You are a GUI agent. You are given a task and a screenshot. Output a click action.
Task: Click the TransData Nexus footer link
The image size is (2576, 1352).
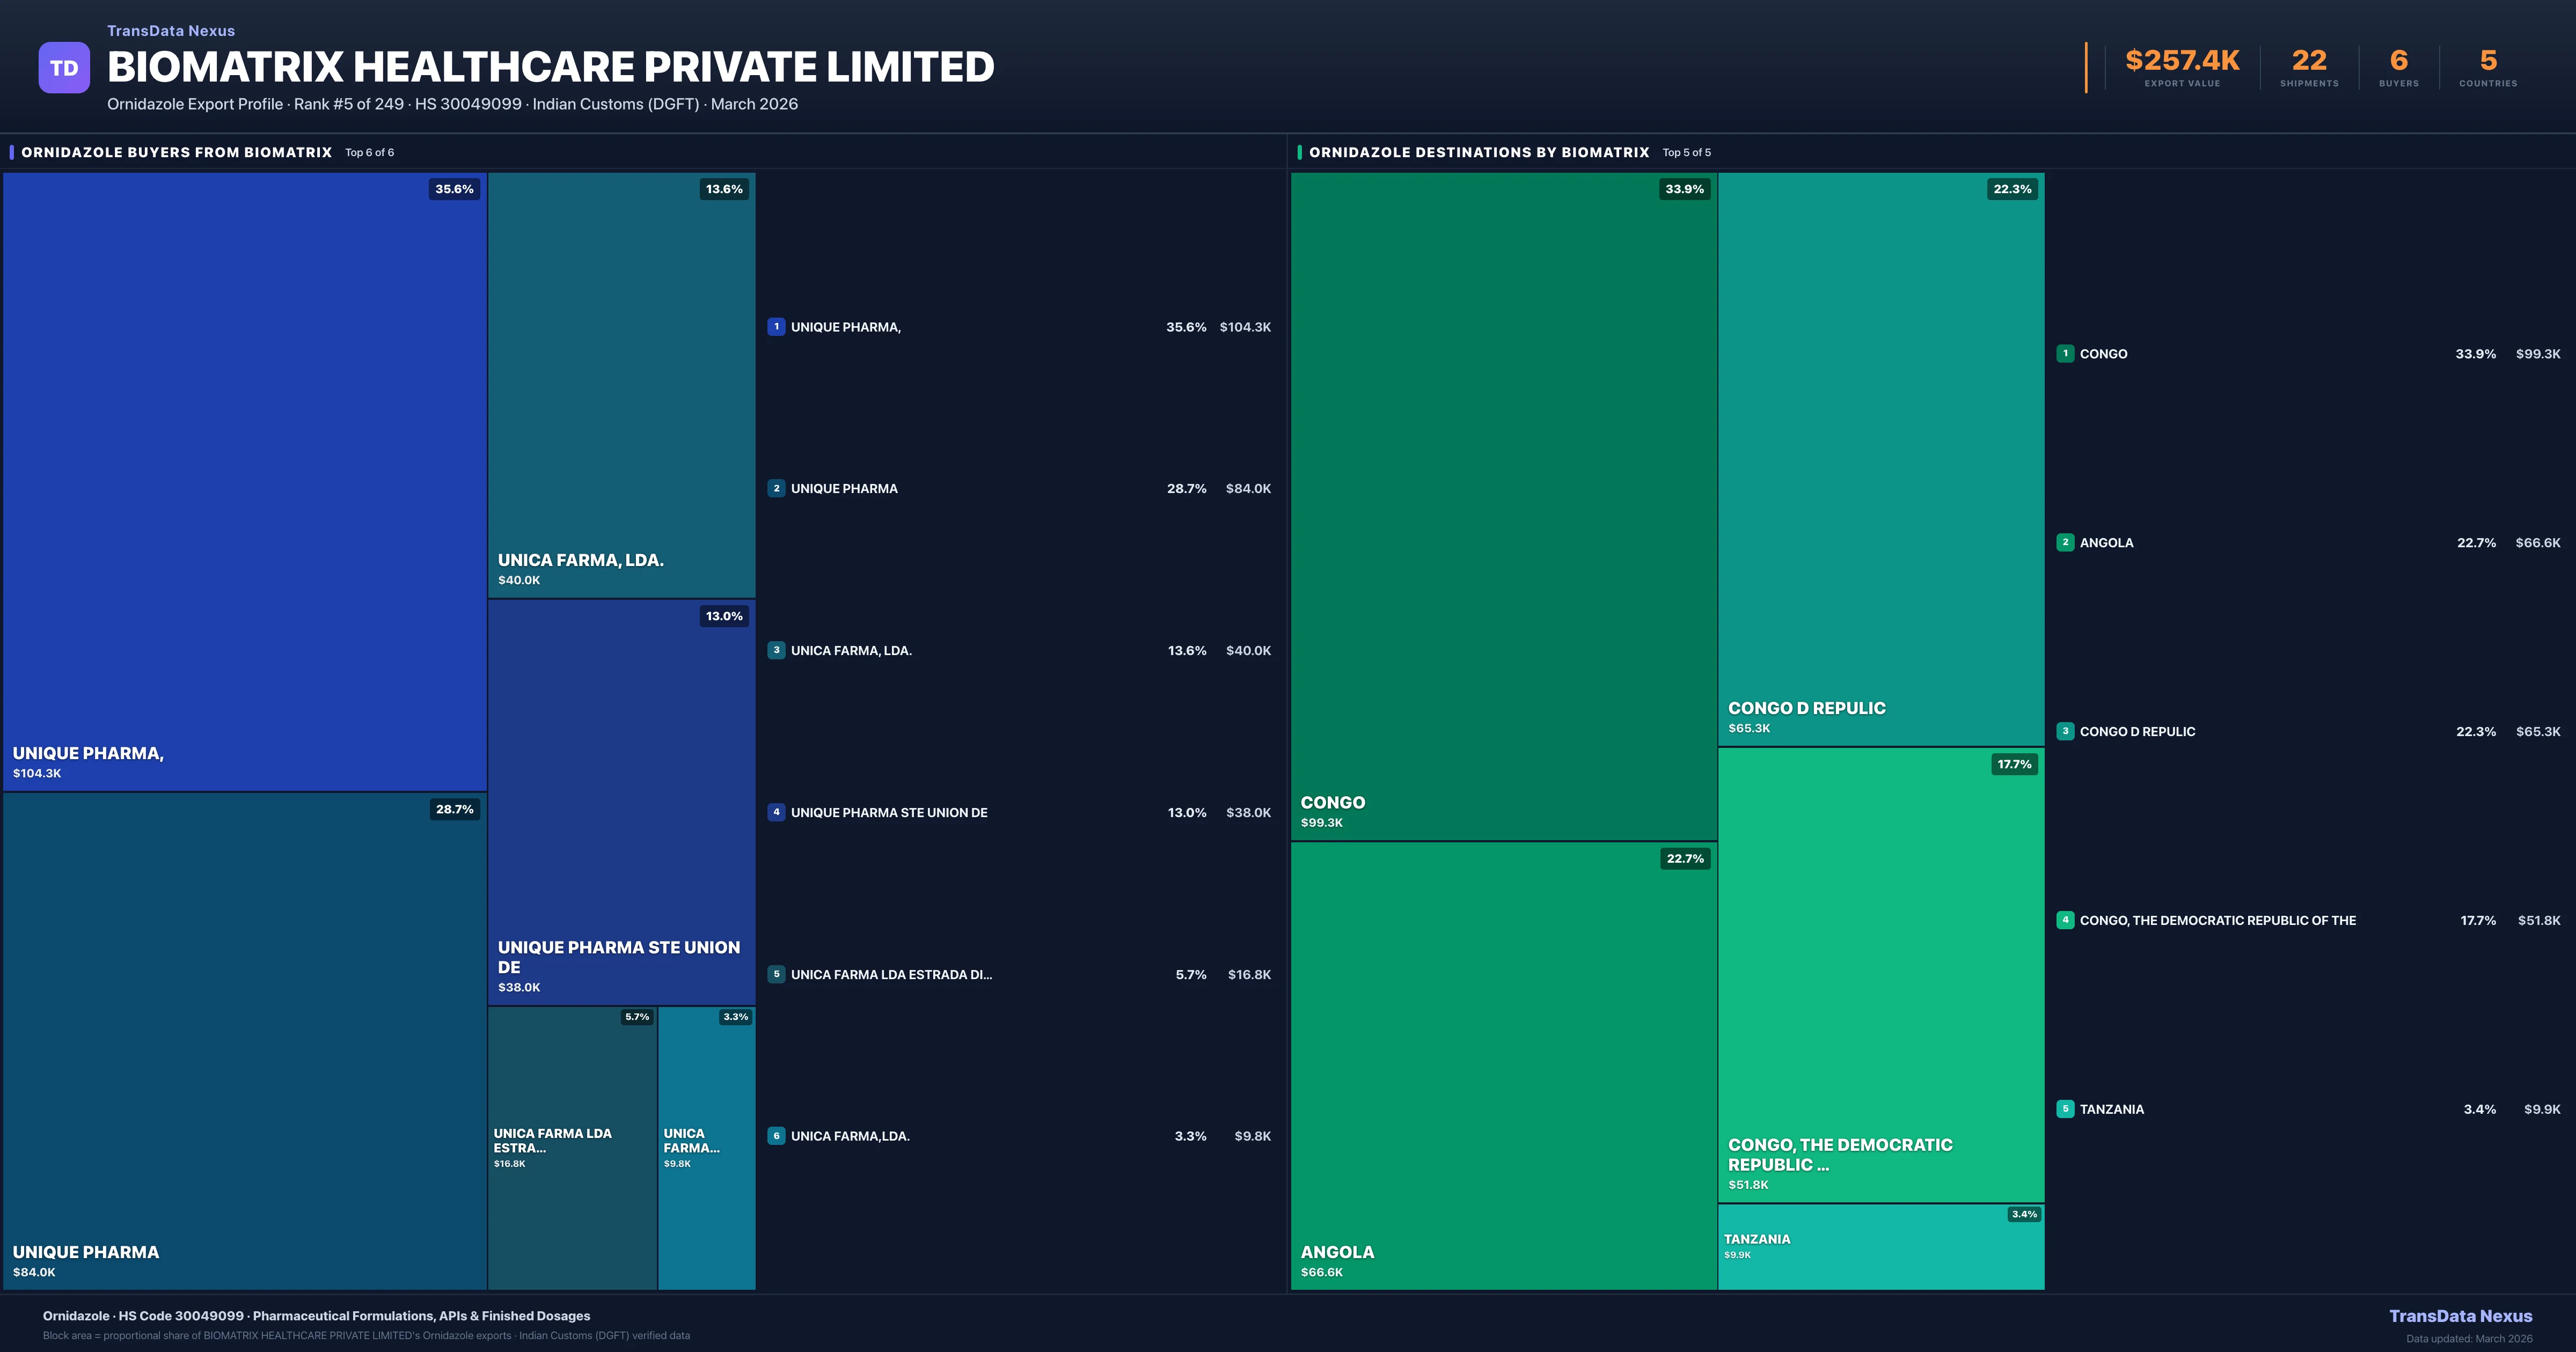pos(2460,1316)
